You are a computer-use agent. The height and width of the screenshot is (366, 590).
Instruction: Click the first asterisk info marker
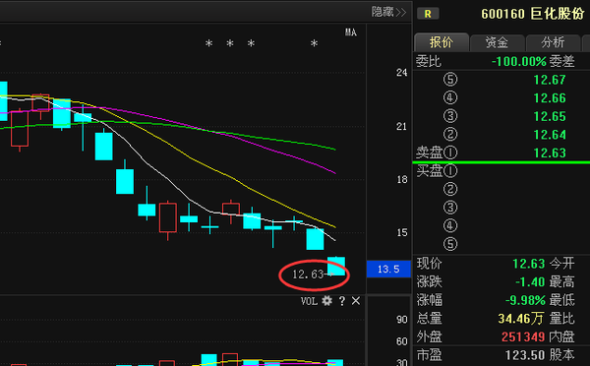coord(208,43)
